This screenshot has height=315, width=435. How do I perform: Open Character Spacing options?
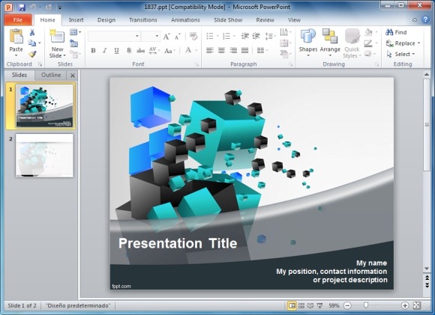[154, 51]
